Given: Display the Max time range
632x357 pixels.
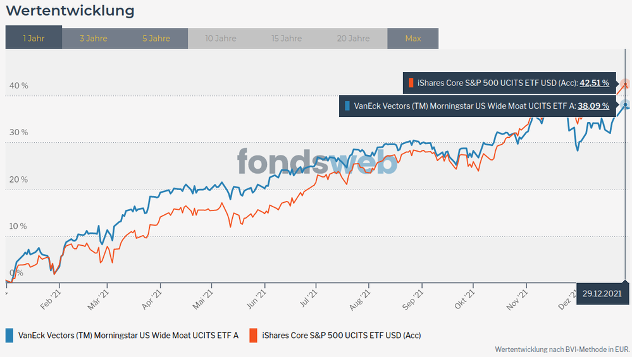Looking at the screenshot, I should coord(413,38).
